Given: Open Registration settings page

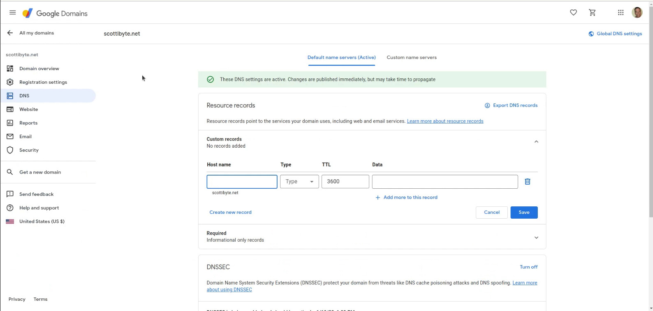Looking at the screenshot, I should (x=43, y=82).
